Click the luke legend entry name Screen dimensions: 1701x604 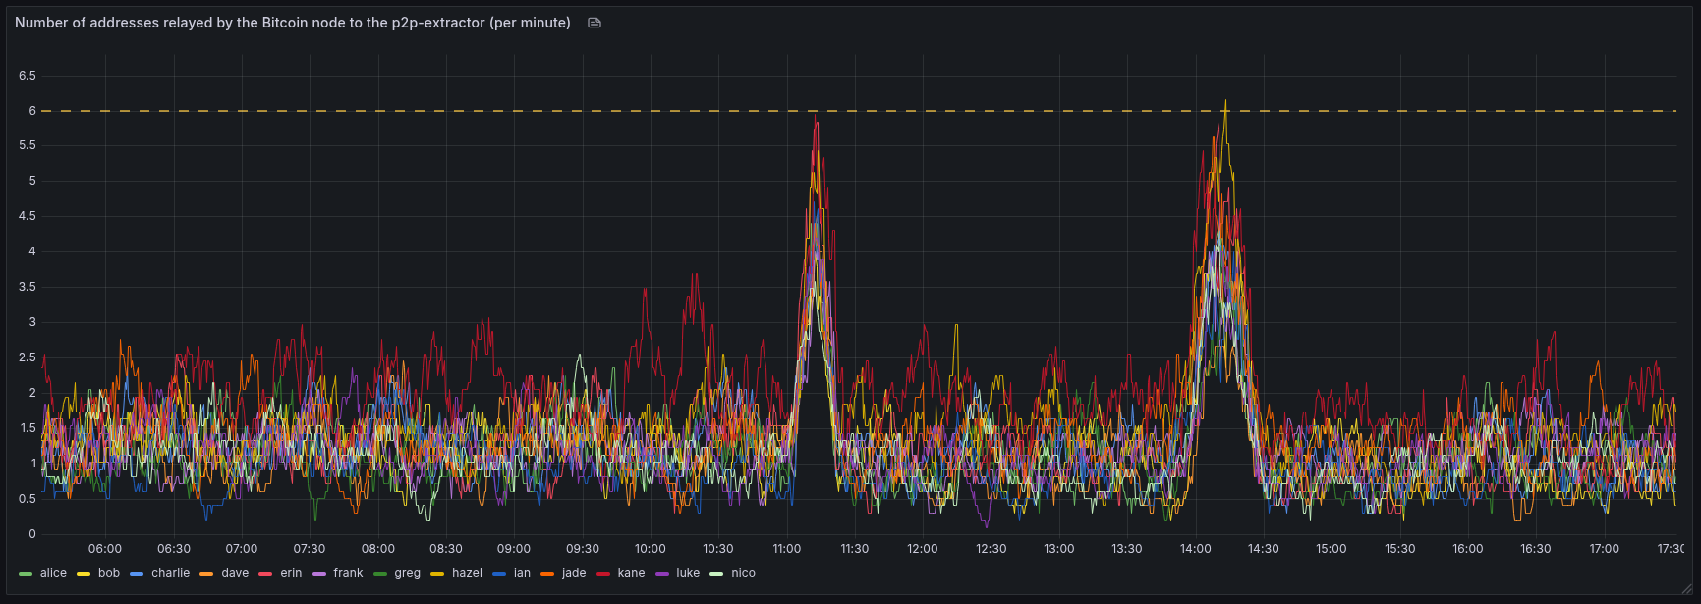pos(688,573)
